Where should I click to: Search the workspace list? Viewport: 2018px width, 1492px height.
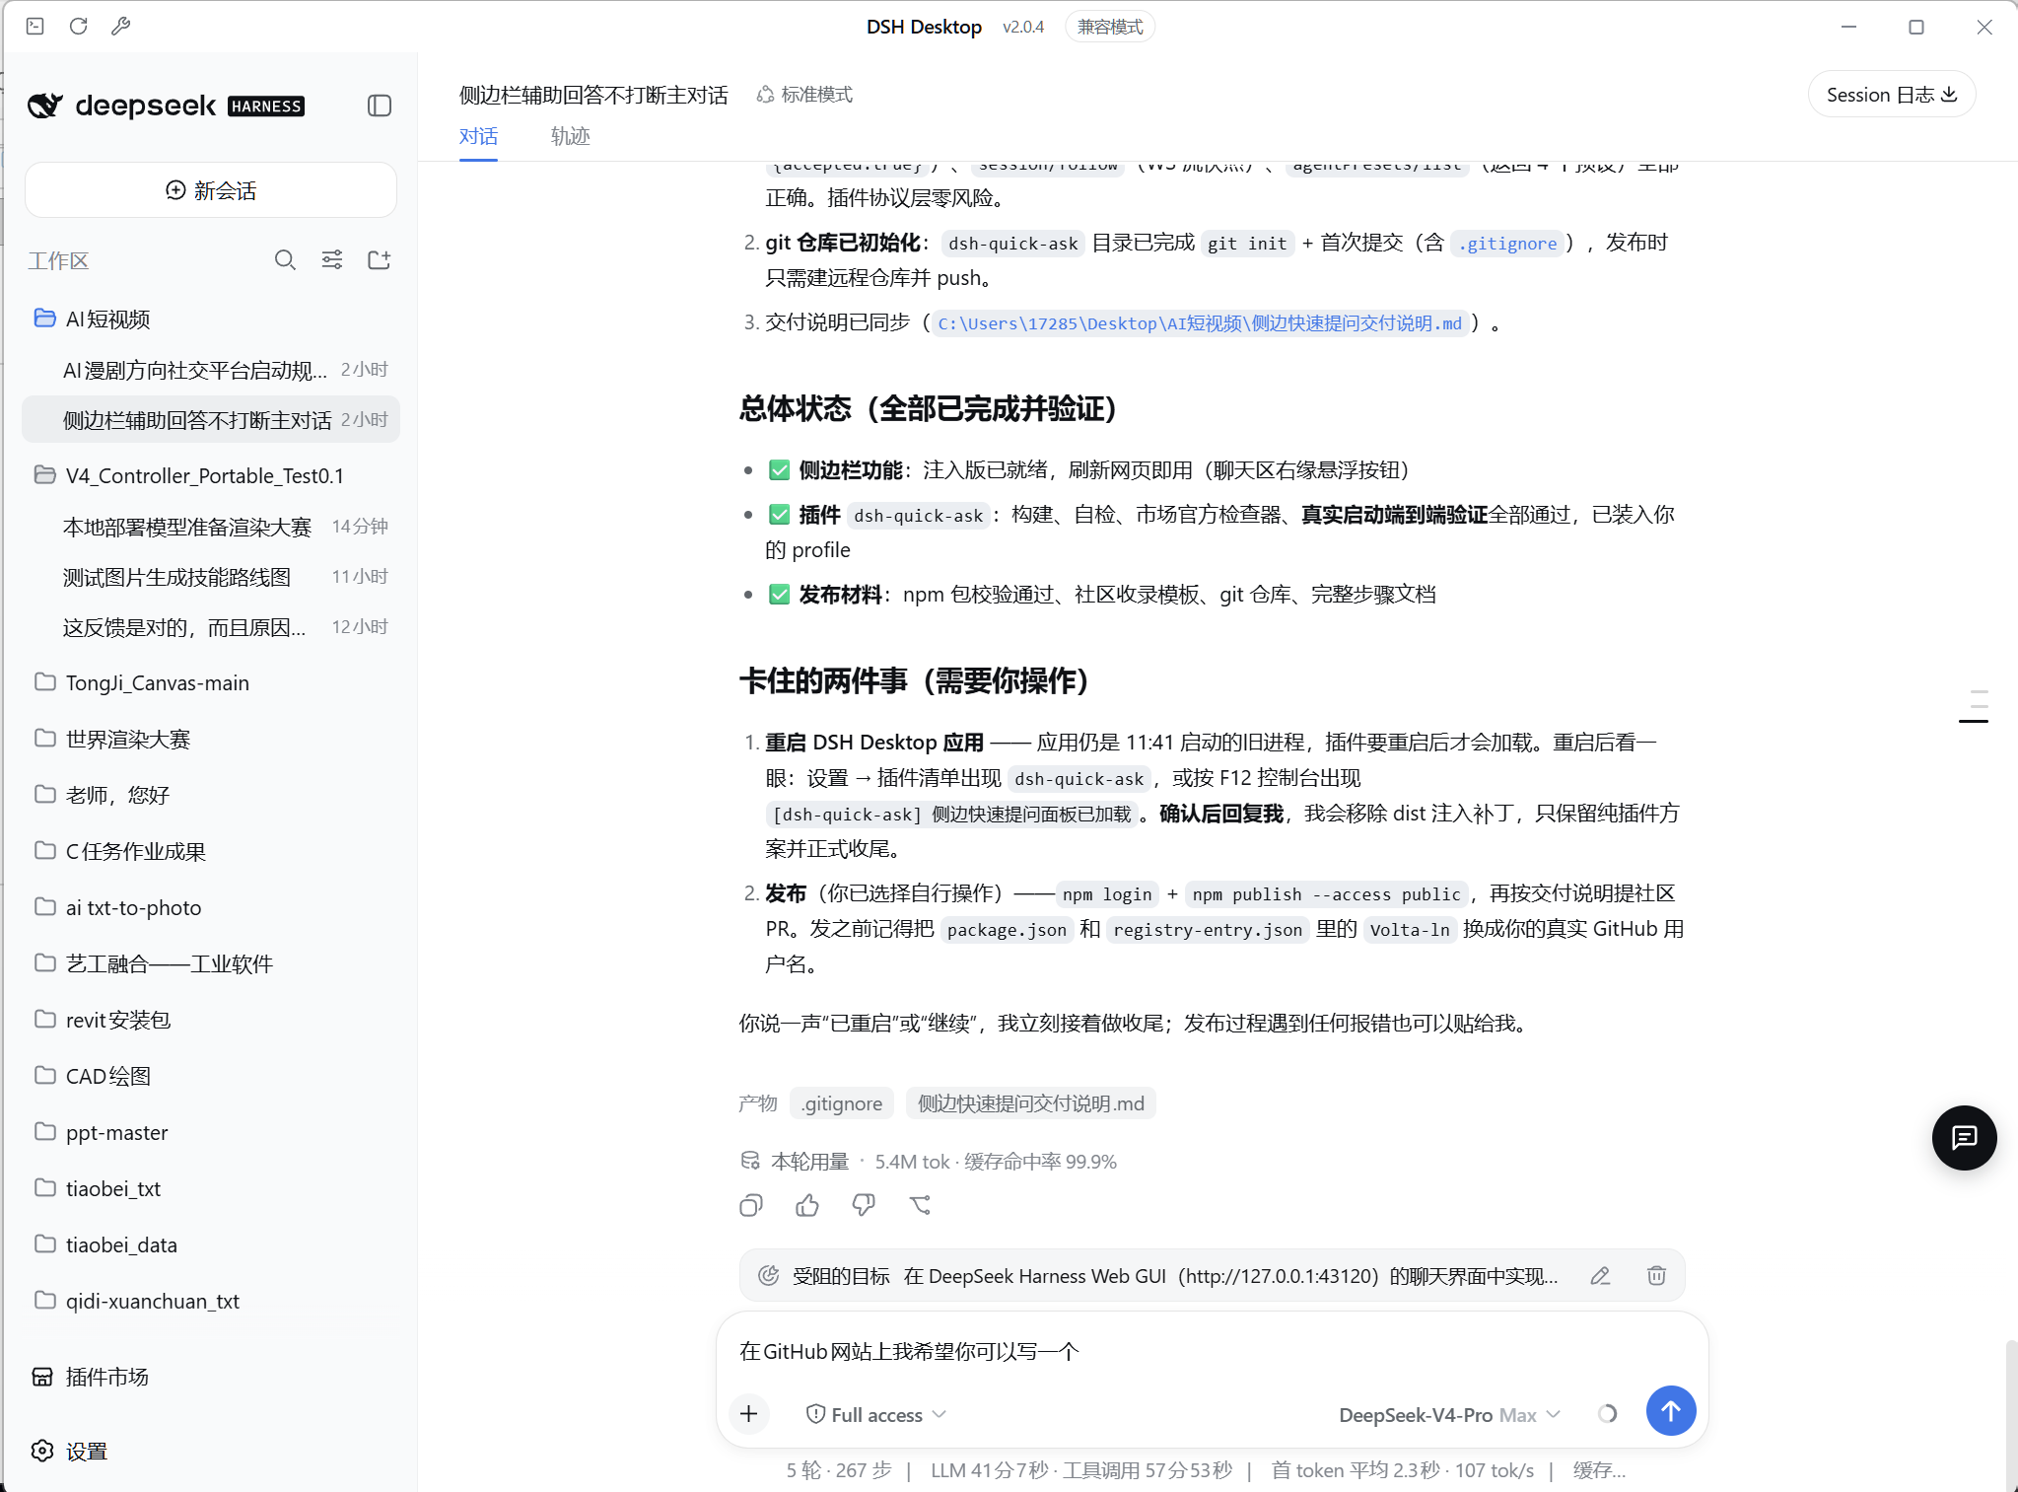click(x=285, y=260)
